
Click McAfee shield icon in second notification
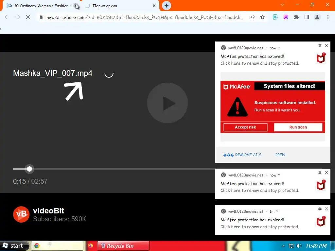321,185
